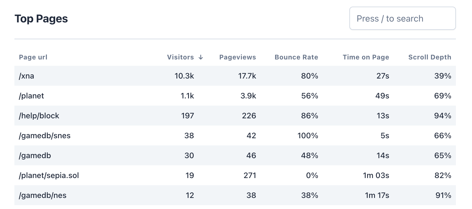Sort by Bounce Rate column header
The image size is (472, 209).
[x=296, y=57]
